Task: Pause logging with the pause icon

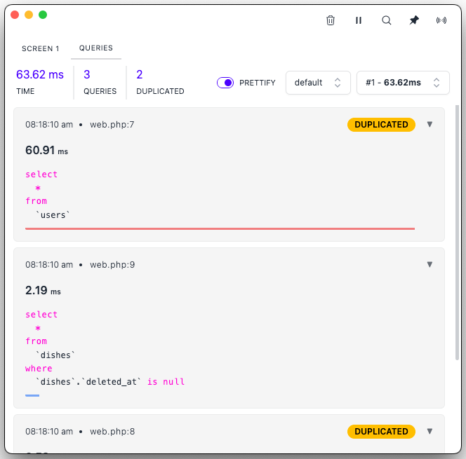Action: click(x=359, y=20)
